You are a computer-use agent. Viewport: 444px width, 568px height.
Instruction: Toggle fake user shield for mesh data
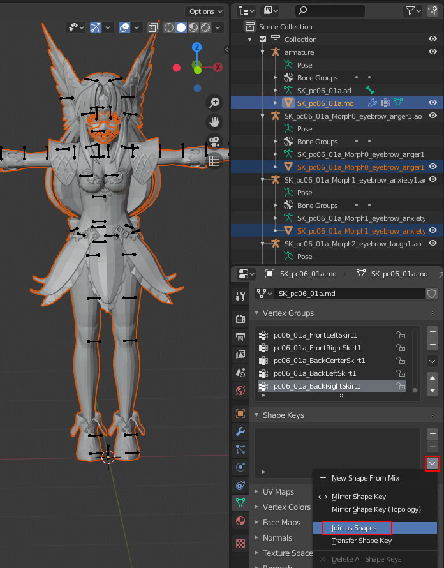coord(431,294)
